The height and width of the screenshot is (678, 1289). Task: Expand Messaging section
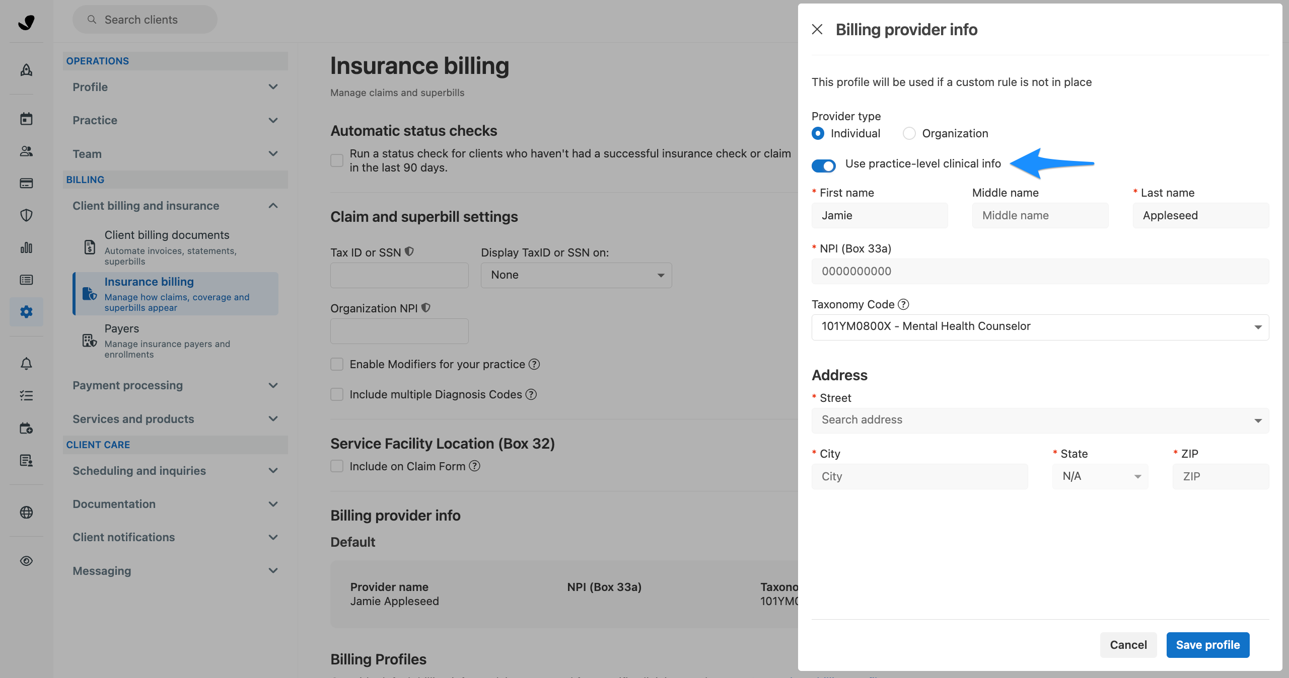(175, 571)
